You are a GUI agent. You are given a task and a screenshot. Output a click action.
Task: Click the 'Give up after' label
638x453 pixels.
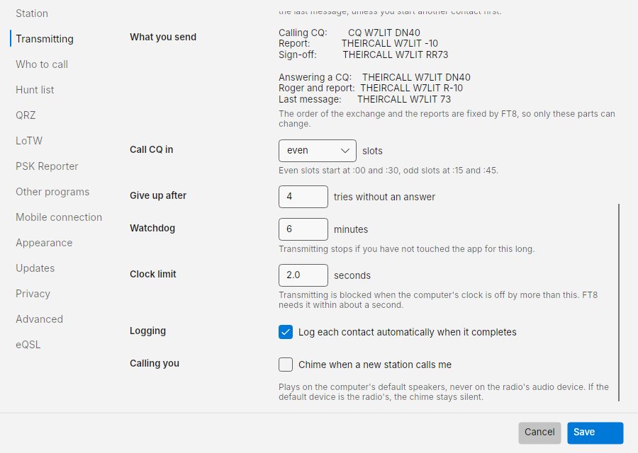coord(158,195)
